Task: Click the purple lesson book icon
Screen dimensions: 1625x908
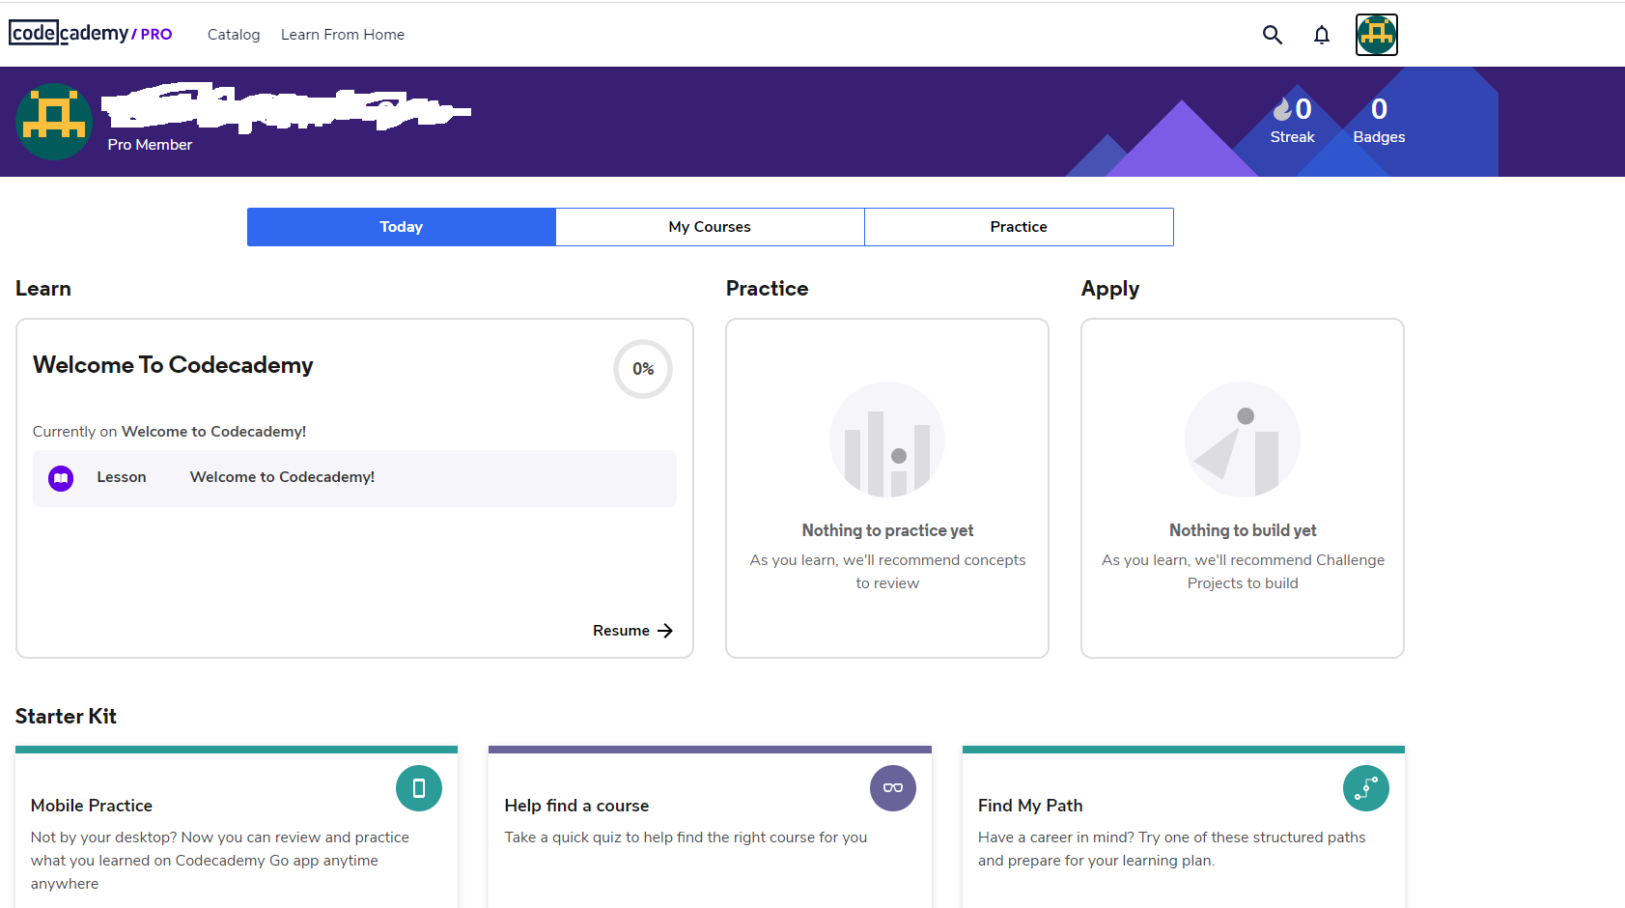Action: [61, 478]
